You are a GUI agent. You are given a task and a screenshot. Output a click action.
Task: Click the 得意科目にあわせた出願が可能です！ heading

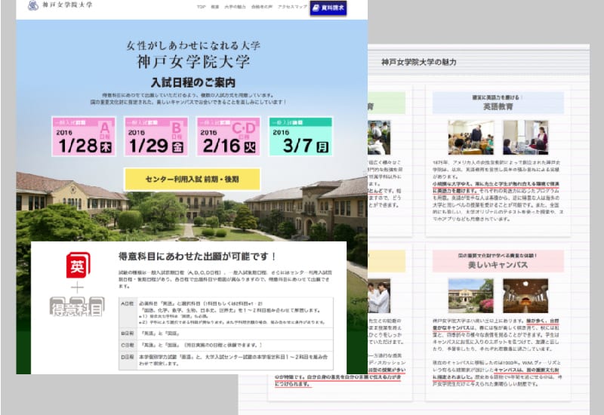(x=197, y=257)
